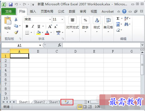Click the Cut scissors icon
Viewport: 145px width, 111px height.
point(16,19)
